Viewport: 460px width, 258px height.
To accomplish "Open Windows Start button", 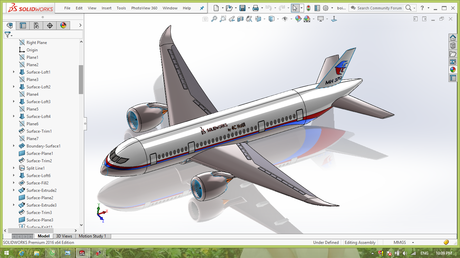I will click(6, 253).
